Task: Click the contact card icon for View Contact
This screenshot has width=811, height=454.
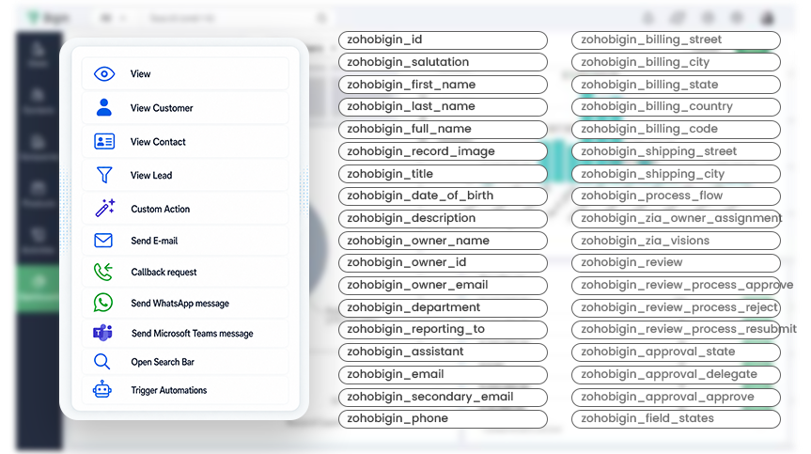Action: point(104,141)
